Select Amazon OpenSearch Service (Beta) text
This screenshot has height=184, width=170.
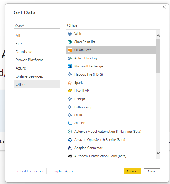click(100, 140)
